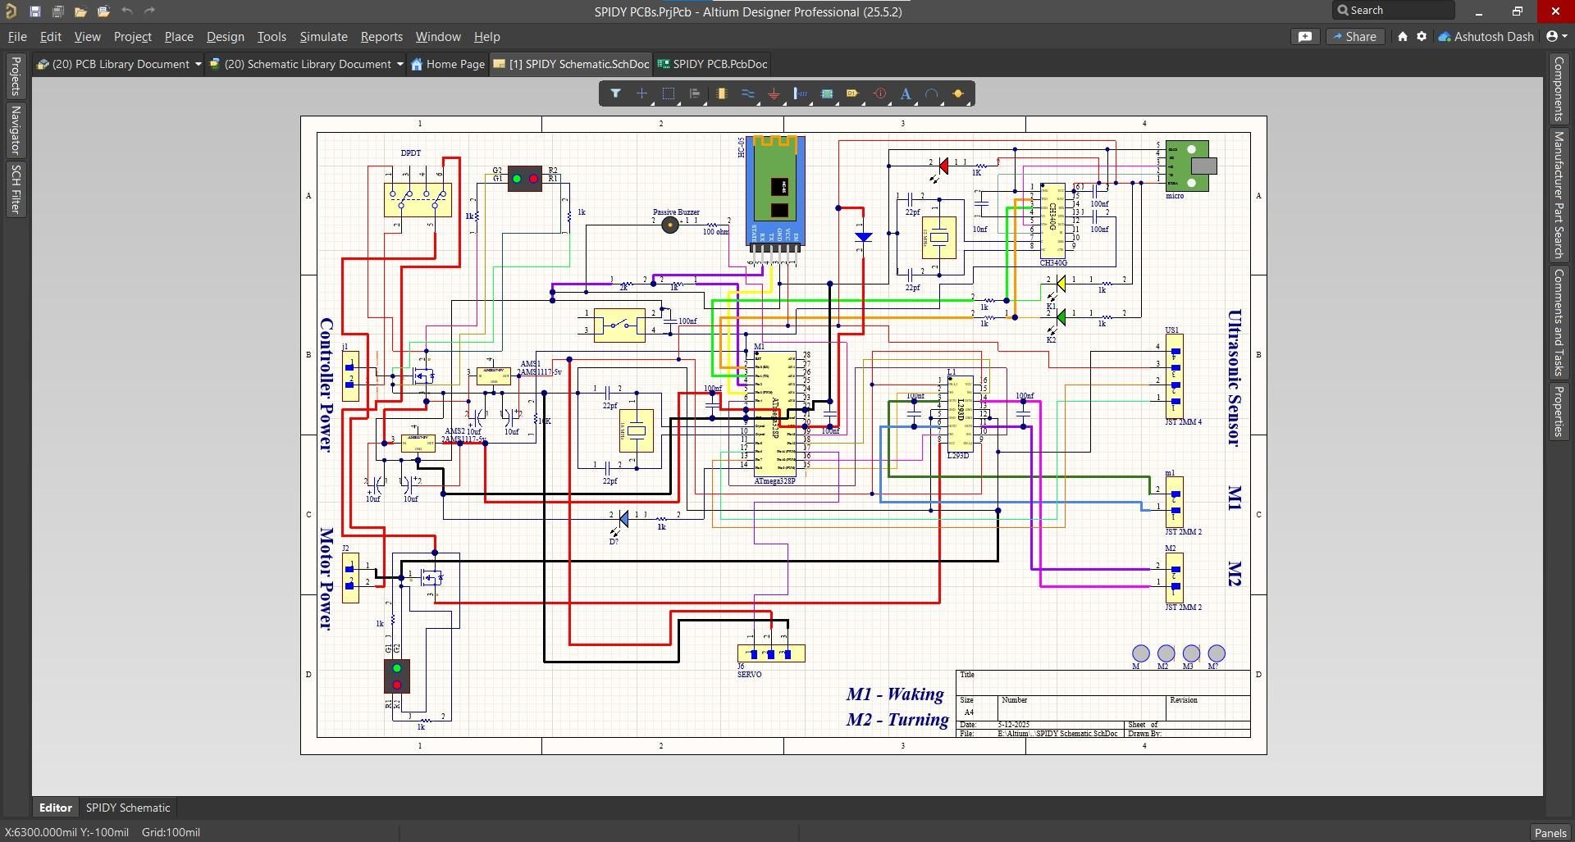Image resolution: width=1575 pixels, height=842 pixels.
Task: Click the Search box in title bar
Action: (x=1394, y=10)
